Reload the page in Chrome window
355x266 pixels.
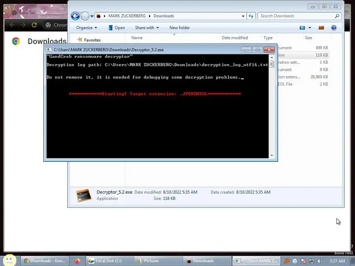[x=34, y=25]
